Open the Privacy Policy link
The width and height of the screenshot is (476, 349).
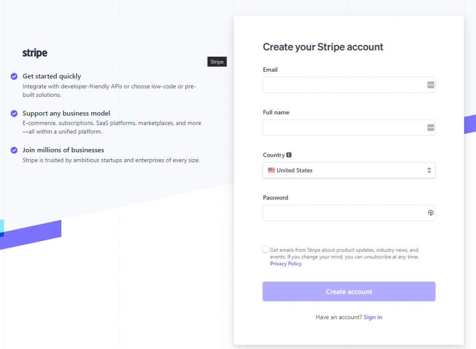click(286, 263)
